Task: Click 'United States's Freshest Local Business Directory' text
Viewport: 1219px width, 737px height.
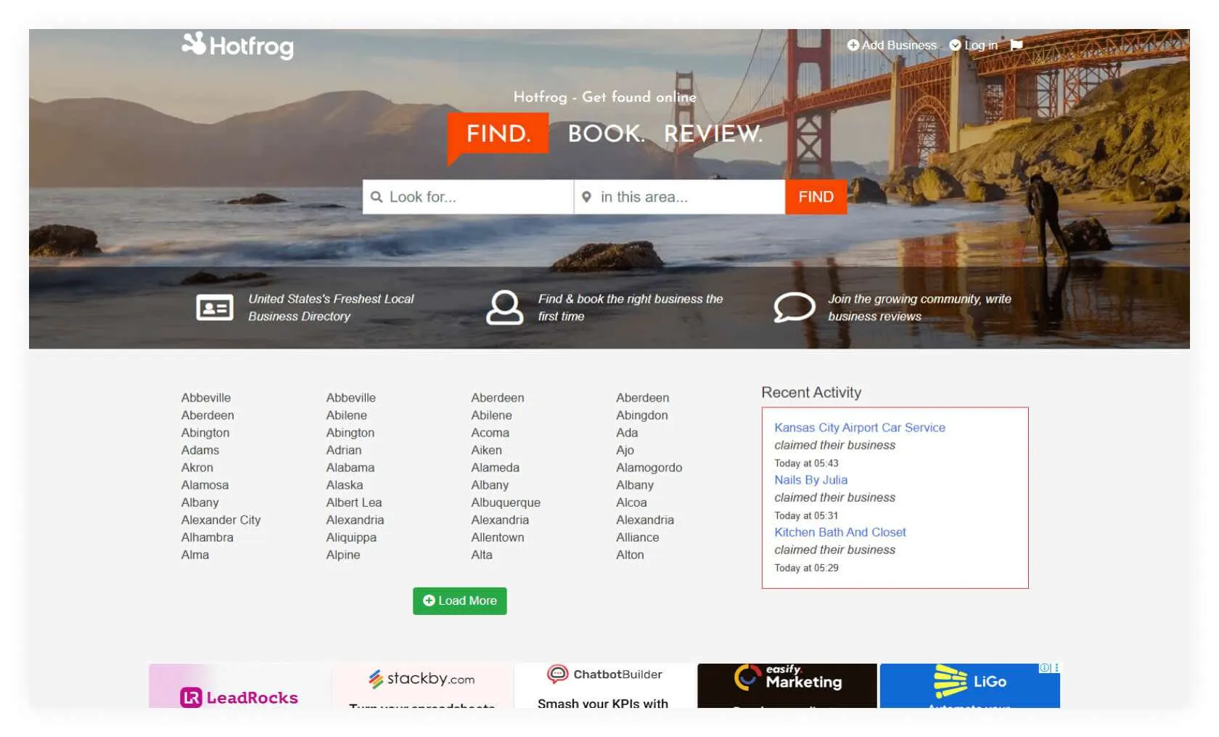Action: 331,308
